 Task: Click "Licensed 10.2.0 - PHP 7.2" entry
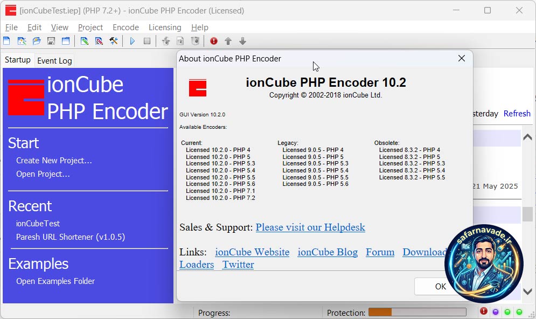click(x=220, y=198)
